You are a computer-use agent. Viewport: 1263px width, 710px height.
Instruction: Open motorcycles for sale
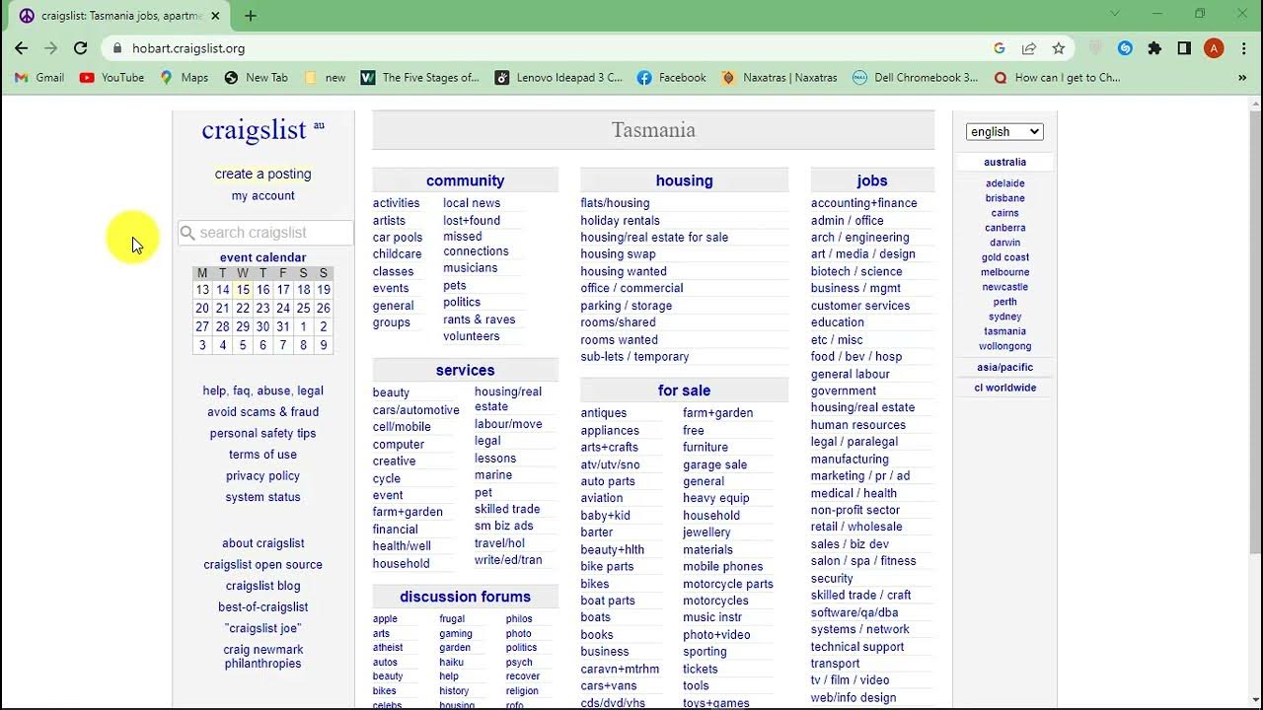[715, 601]
